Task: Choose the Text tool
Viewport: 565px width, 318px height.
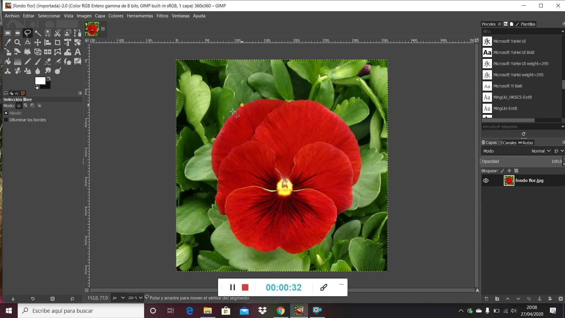Action: pos(77,52)
